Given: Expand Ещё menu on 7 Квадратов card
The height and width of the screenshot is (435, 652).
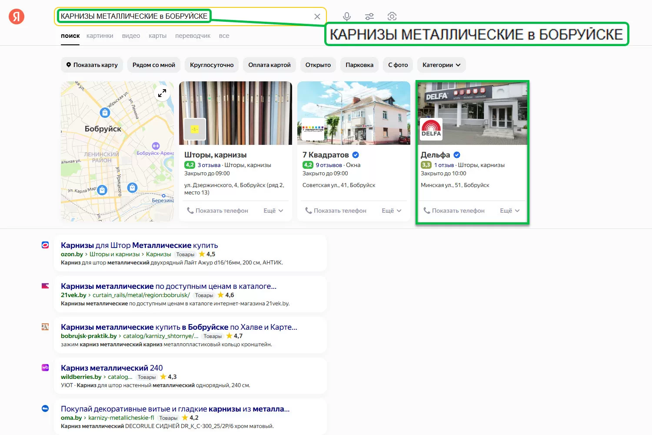Looking at the screenshot, I should pos(391,211).
